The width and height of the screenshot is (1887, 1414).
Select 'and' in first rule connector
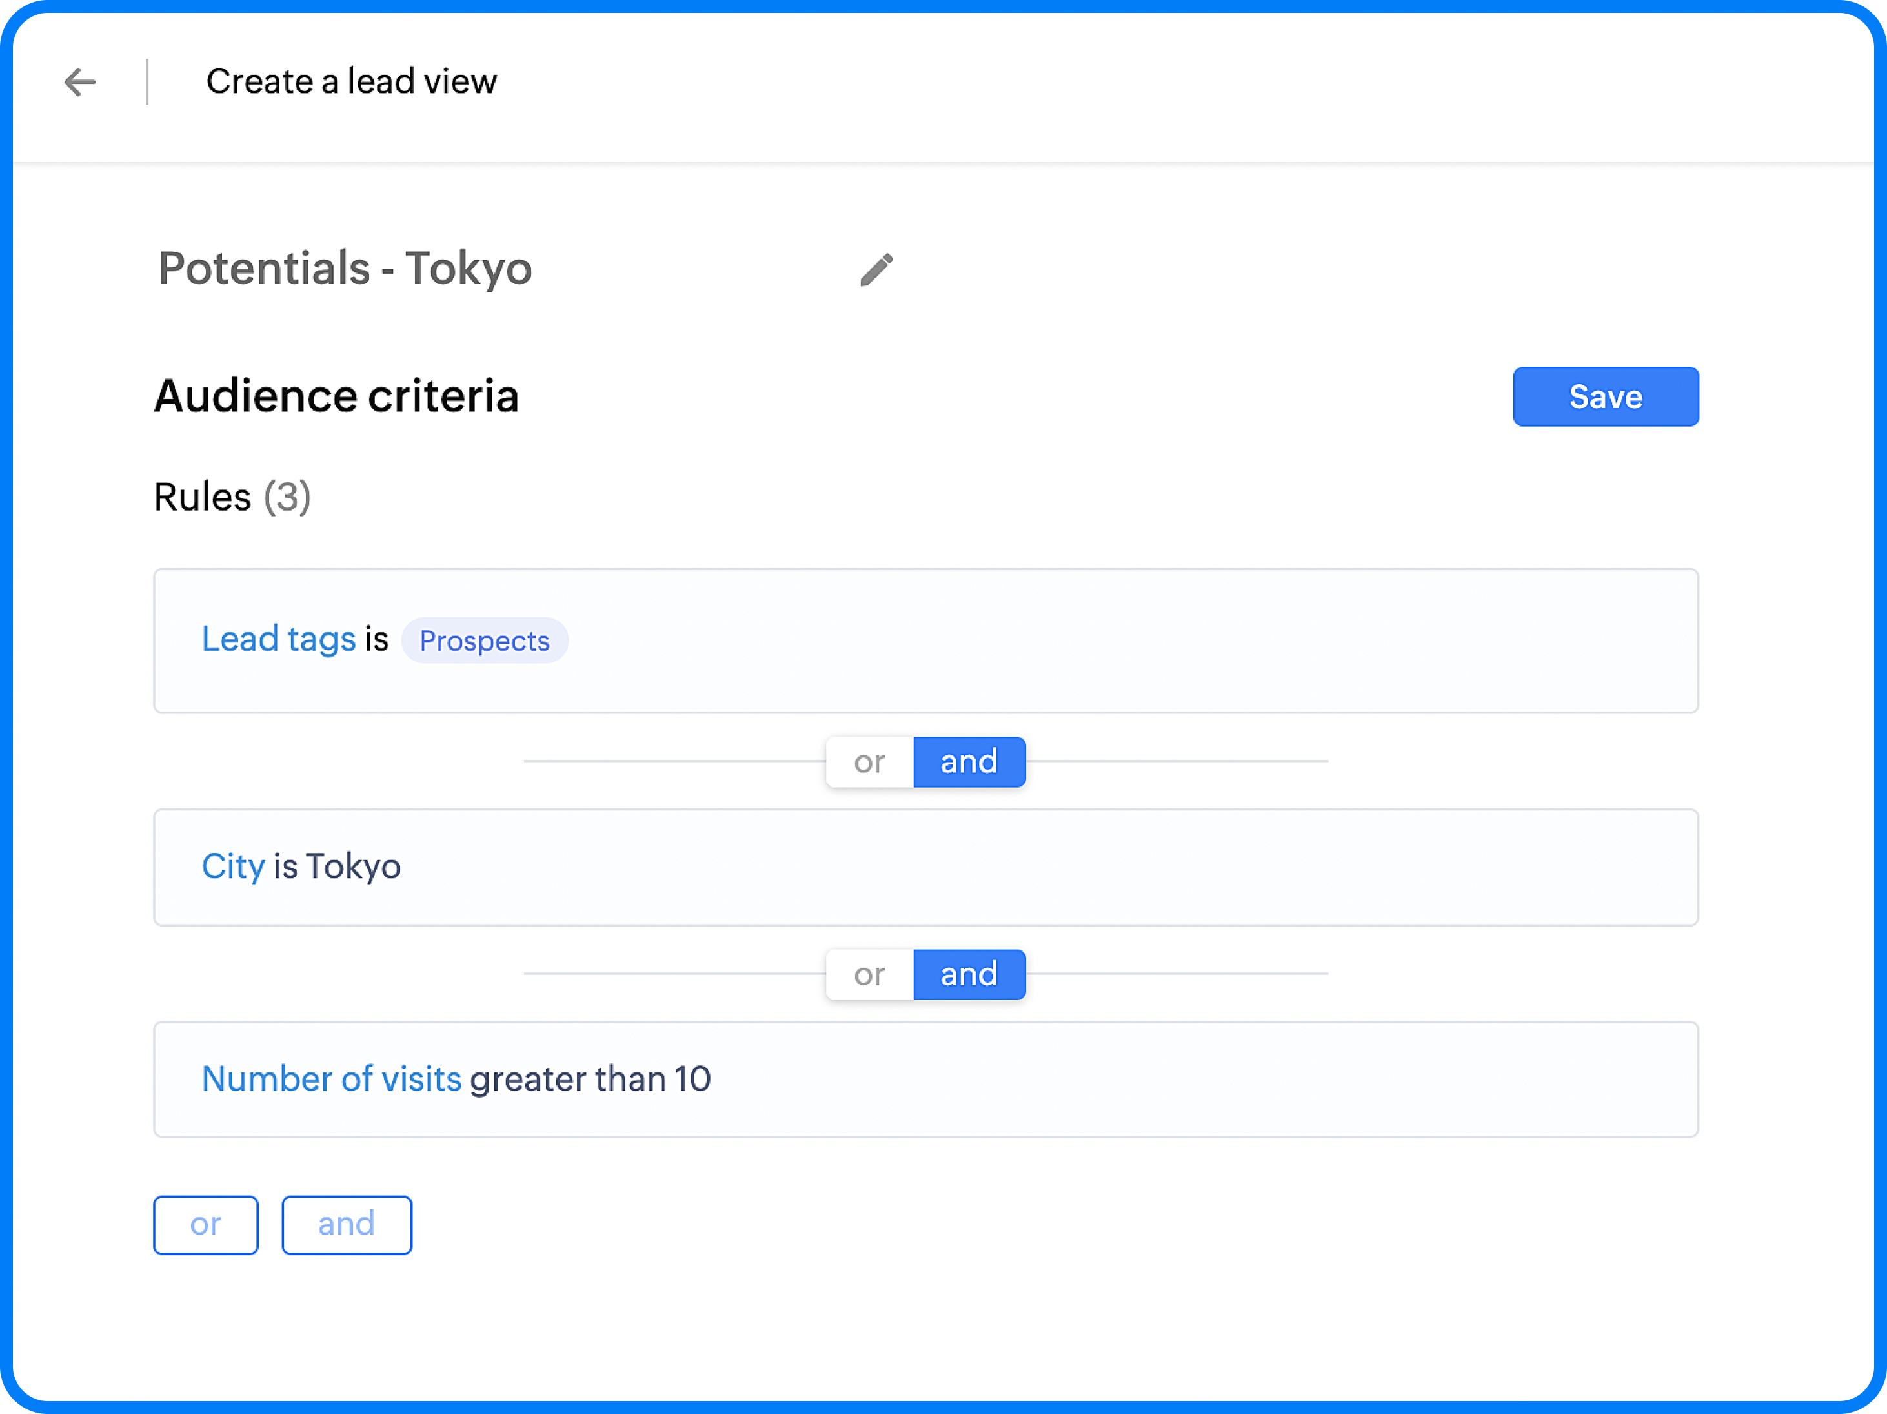[968, 761]
